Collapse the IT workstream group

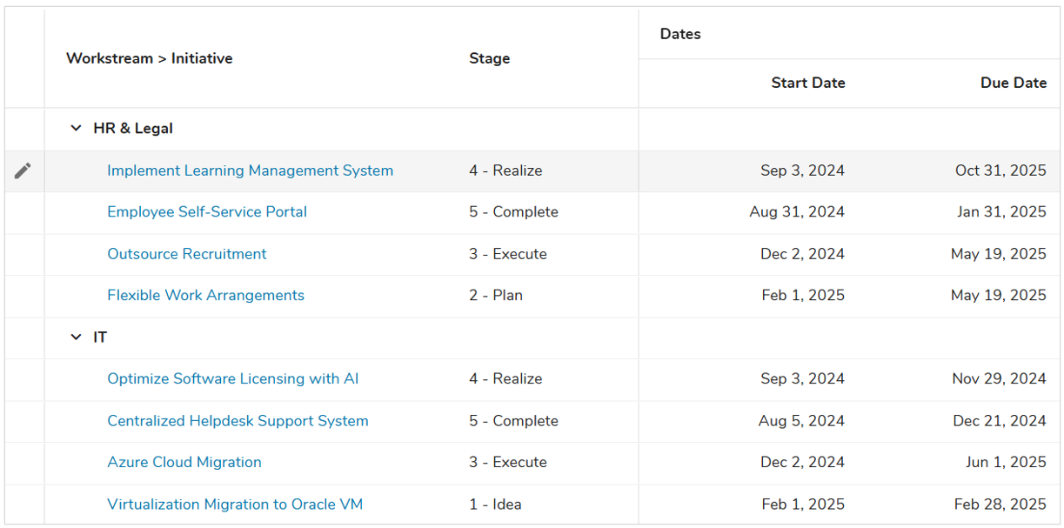click(x=76, y=338)
